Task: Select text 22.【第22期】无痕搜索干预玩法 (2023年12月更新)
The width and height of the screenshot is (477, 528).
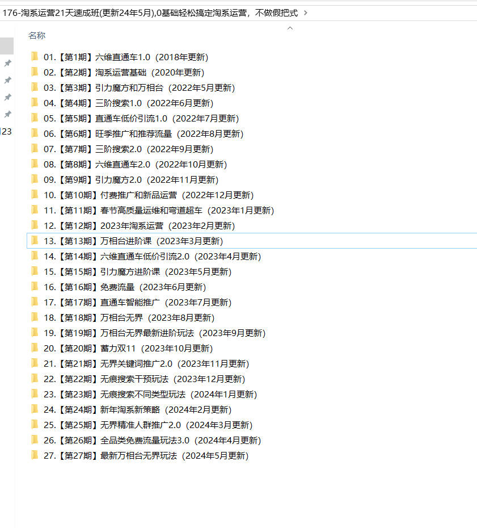Action: pos(144,379)
